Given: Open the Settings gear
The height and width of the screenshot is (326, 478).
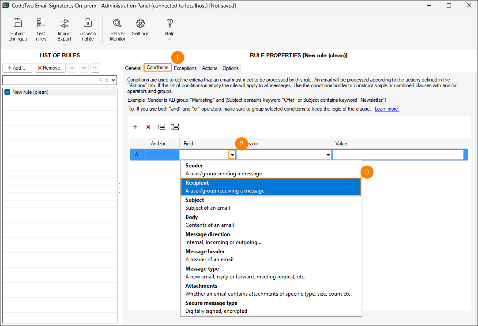Looking at the screenshot, I should (140, 28).
